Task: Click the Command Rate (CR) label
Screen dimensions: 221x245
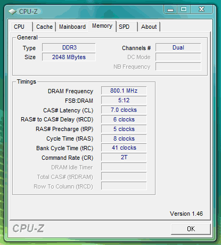Action: (67, 158)
